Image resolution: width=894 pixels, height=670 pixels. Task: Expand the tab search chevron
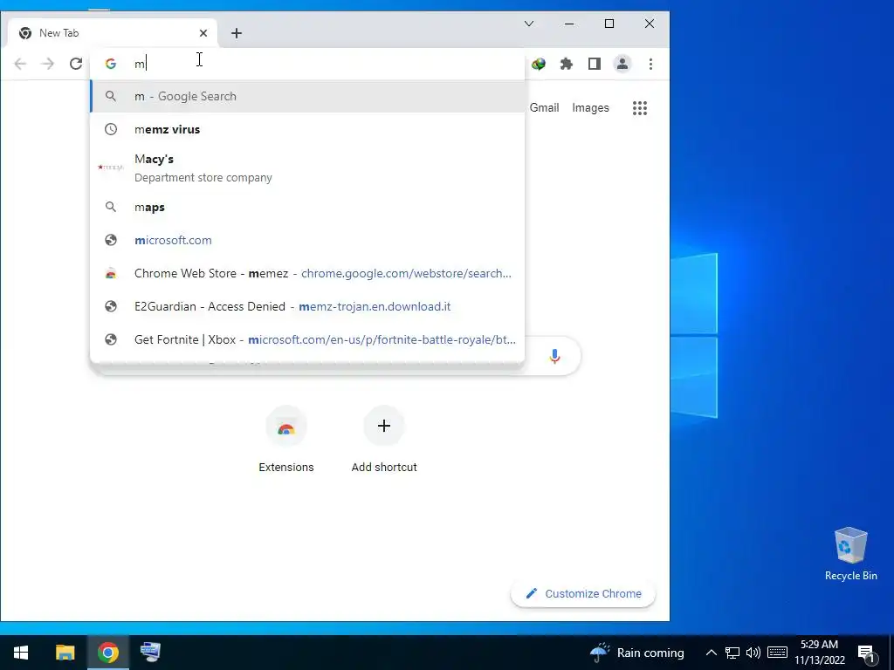(x=529, y=24)
